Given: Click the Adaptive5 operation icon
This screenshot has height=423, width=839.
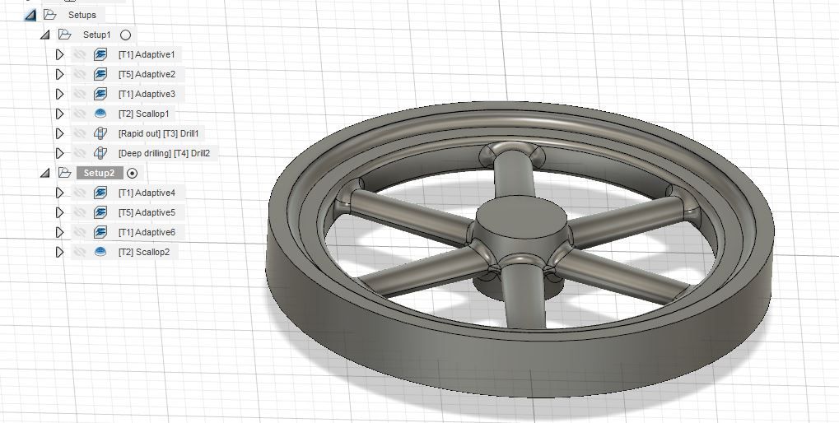Looking at the screenshot, I should (100, 212).
